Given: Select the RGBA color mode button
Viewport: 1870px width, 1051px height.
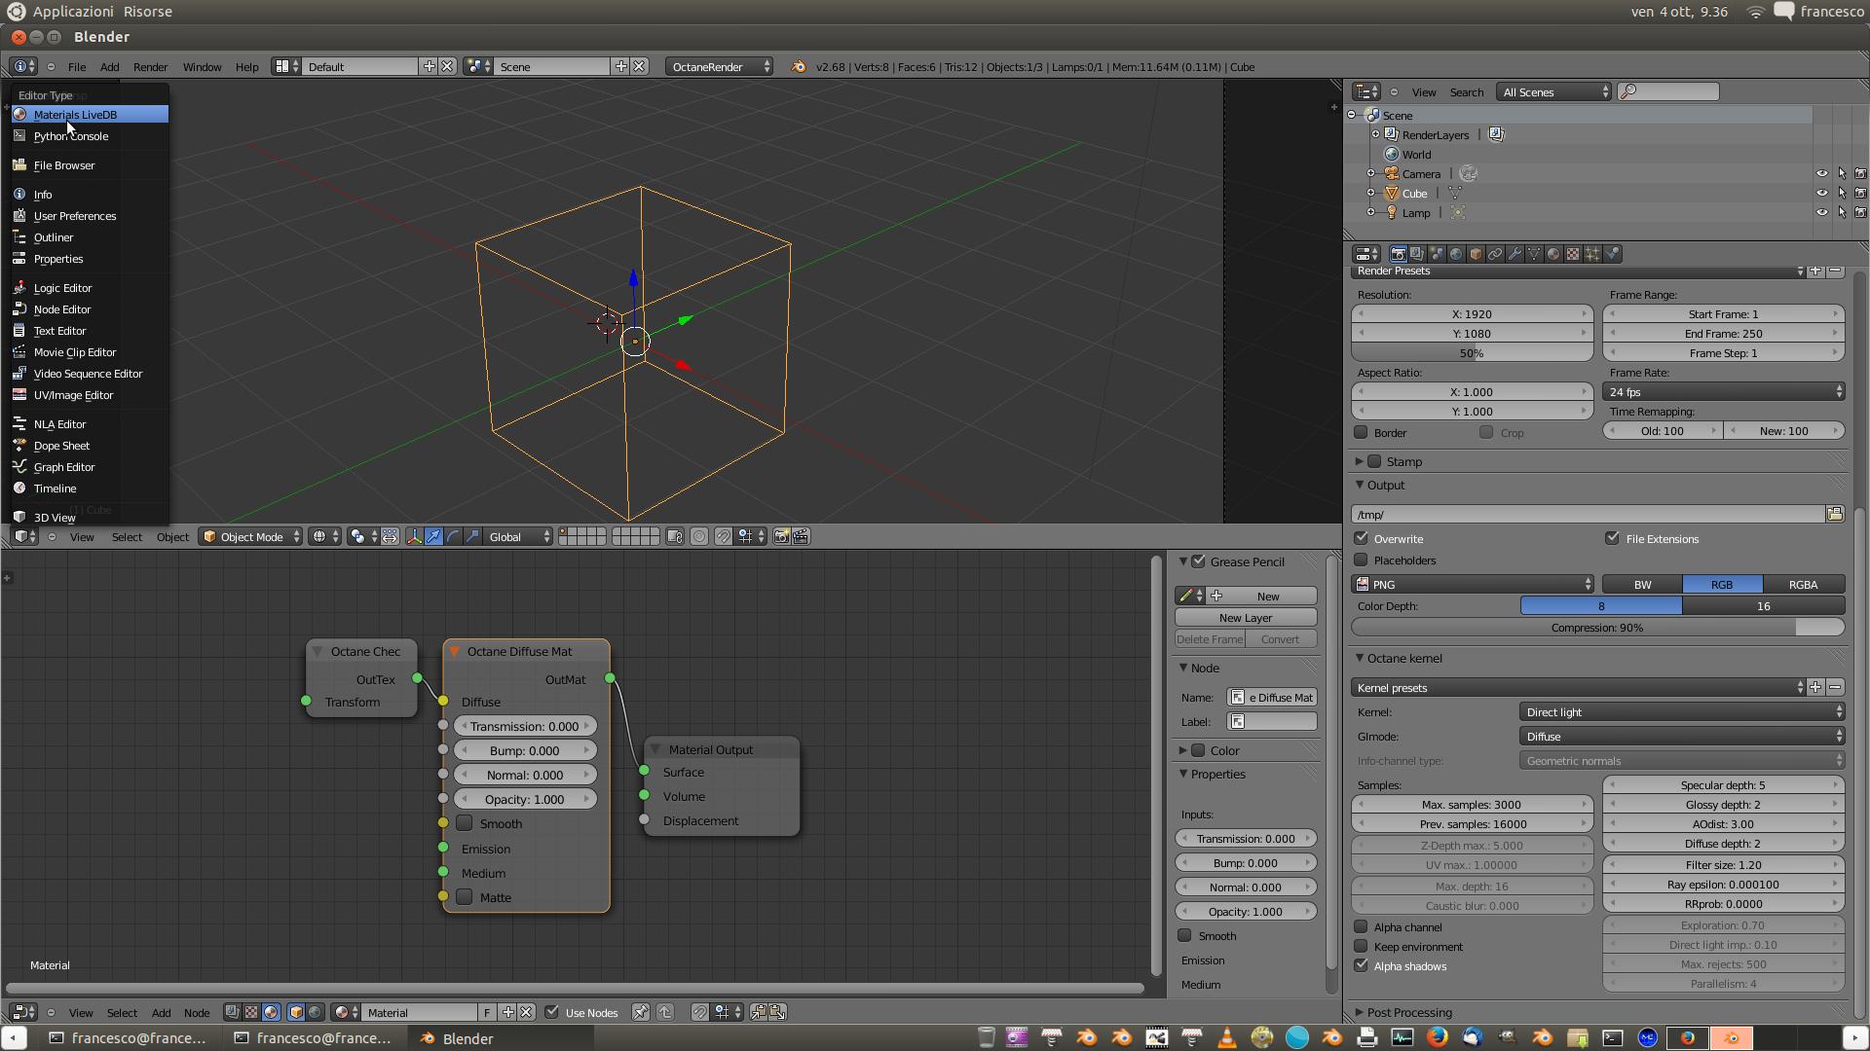Looking at the screenshot, I should 1803,585.
